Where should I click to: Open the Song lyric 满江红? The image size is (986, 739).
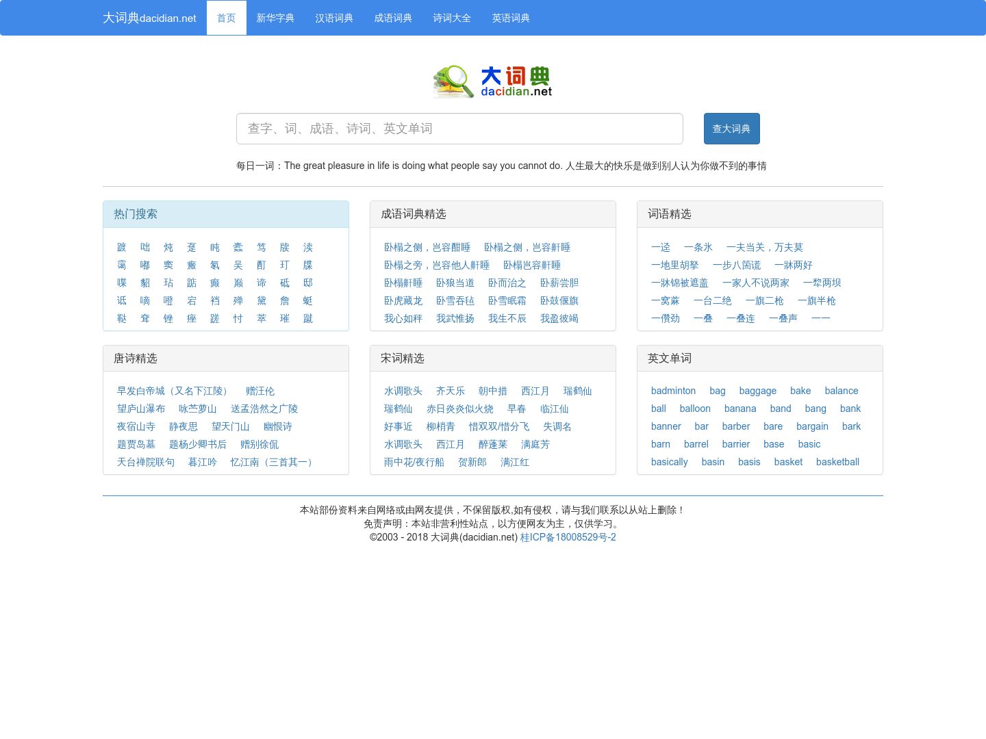pos(515,462)
